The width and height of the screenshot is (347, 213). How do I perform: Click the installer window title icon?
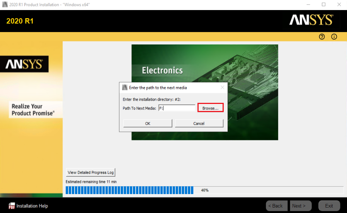[5, 4]
